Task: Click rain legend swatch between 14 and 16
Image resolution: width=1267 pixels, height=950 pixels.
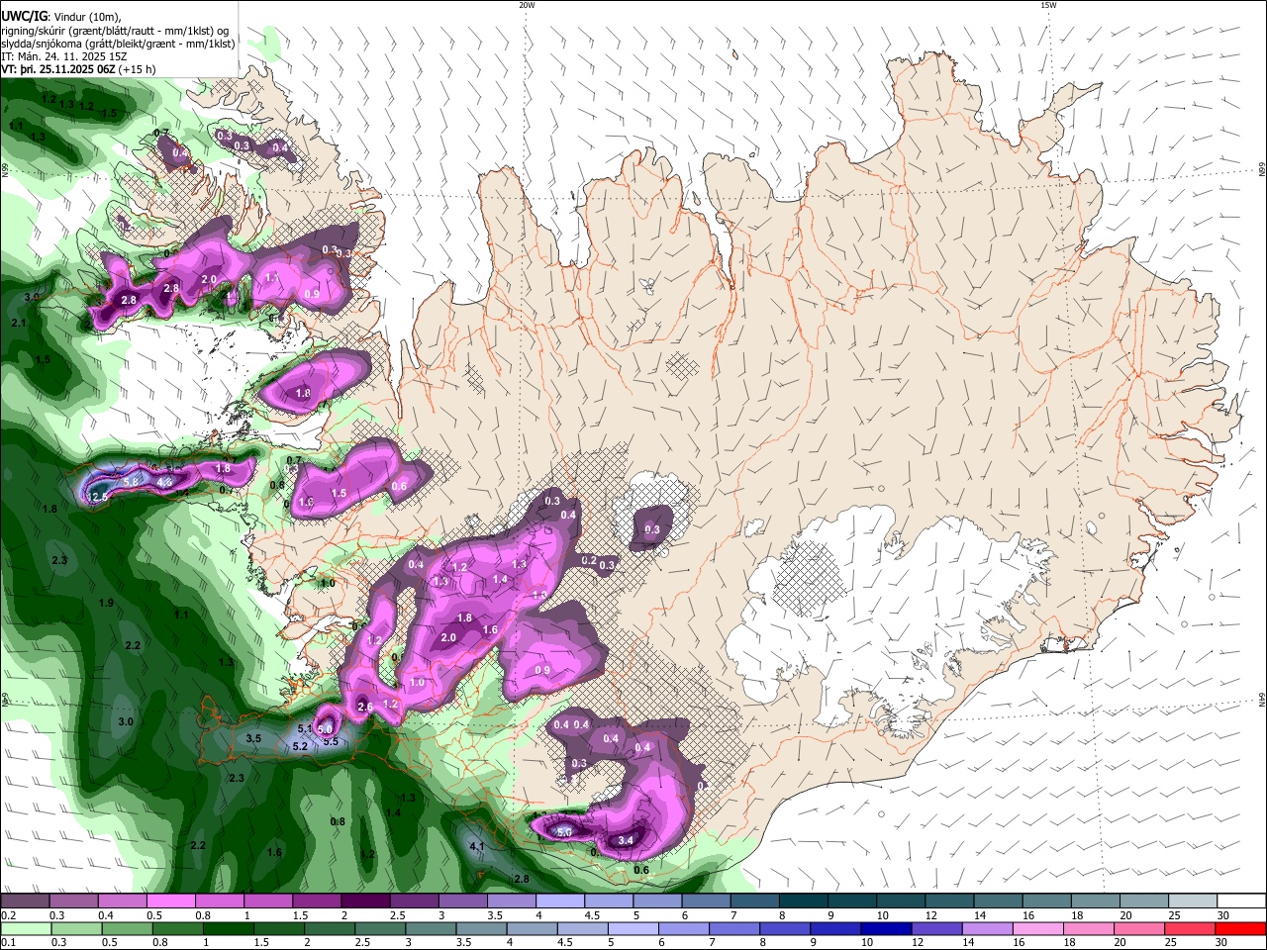Action: coord(990,929)
